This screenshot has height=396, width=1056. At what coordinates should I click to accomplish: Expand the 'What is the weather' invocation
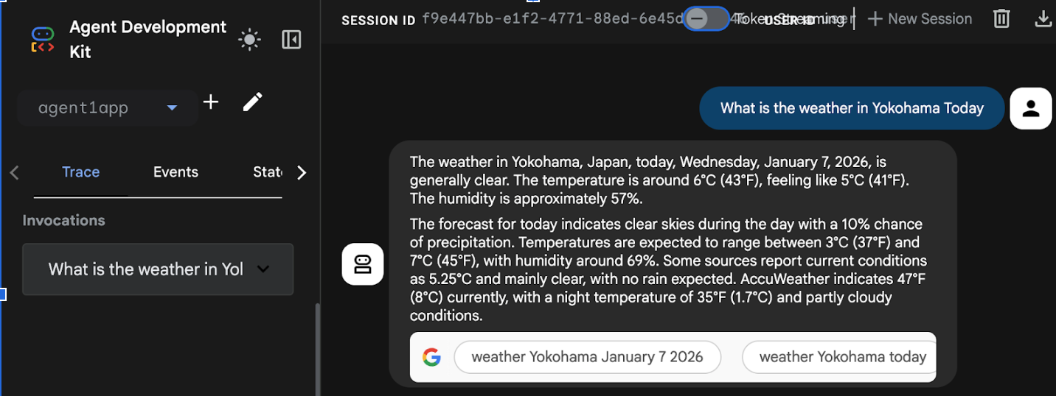[158, 269]
